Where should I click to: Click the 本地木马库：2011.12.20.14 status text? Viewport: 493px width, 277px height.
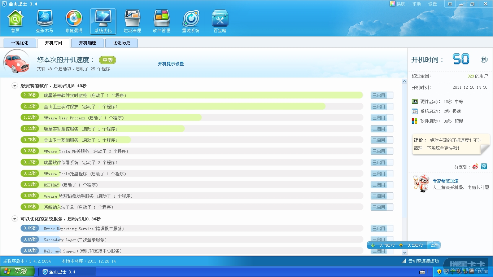(x=89, y=261)
